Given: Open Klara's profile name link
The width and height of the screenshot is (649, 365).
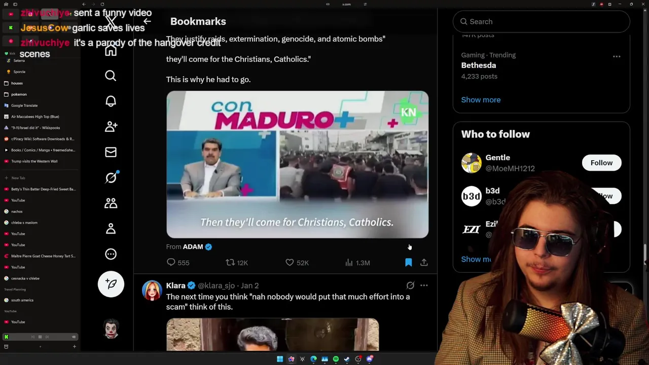Looking at the screenshot, I should tap(176, 285).
